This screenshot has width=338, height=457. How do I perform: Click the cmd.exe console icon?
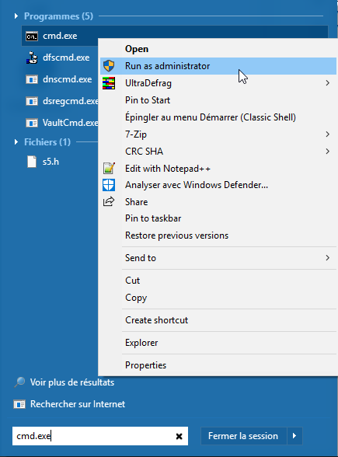(x=31, y=36)
